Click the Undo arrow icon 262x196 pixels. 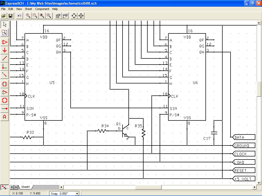pos(19,16)
